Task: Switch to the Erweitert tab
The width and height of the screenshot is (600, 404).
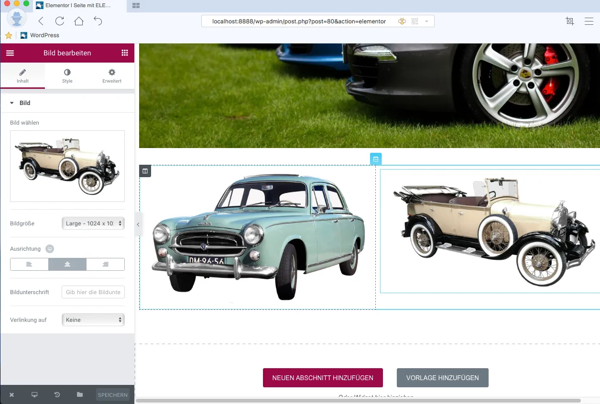Action: tap(112, 76)
